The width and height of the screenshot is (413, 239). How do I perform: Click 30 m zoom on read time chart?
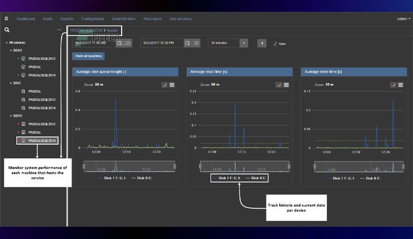click(x=215, y=84)
